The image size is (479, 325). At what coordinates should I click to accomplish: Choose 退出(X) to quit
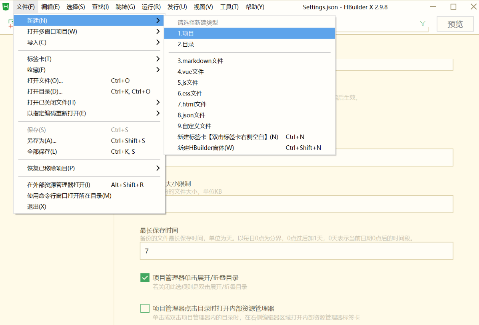click(x=90, y=206)
